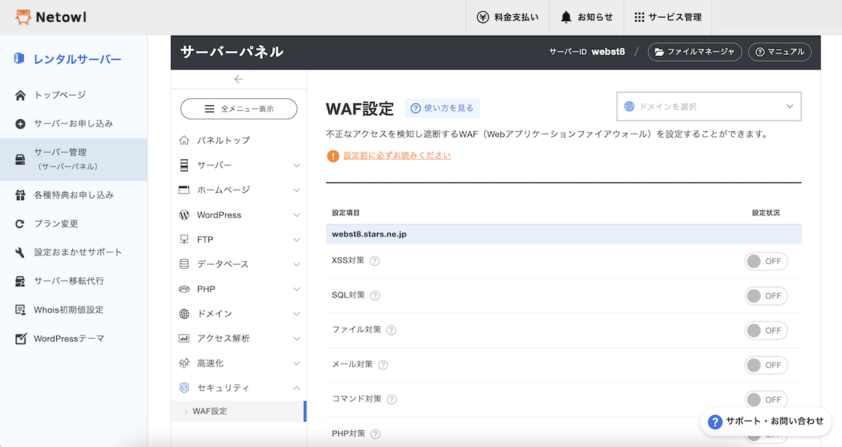
Task: Click the plus icon beside サーバーお申し込み
Action: 20,124
